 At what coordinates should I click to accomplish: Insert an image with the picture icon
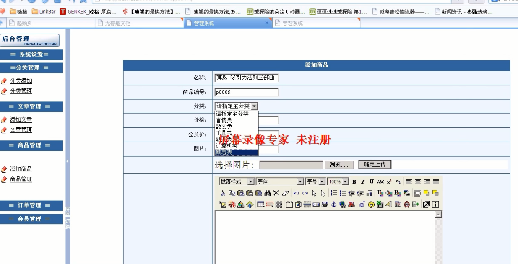click(223, 204)
